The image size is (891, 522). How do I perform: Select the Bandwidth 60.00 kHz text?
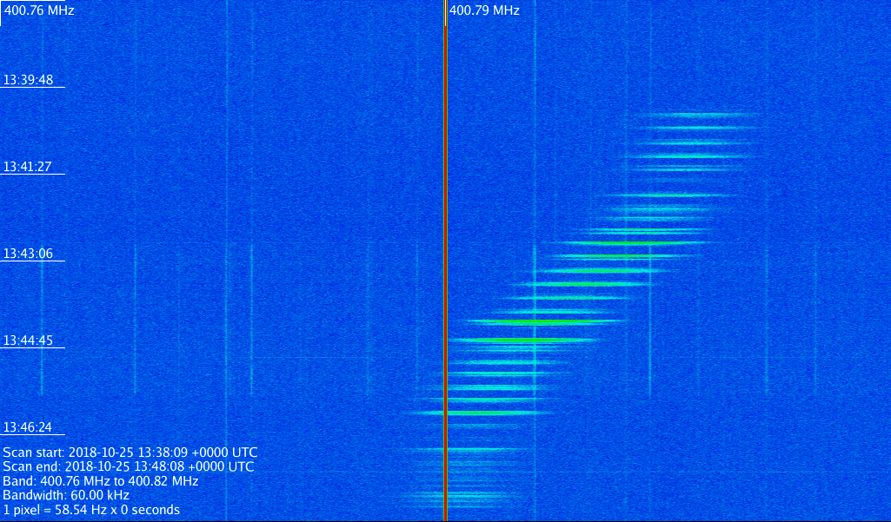point(66,495)
